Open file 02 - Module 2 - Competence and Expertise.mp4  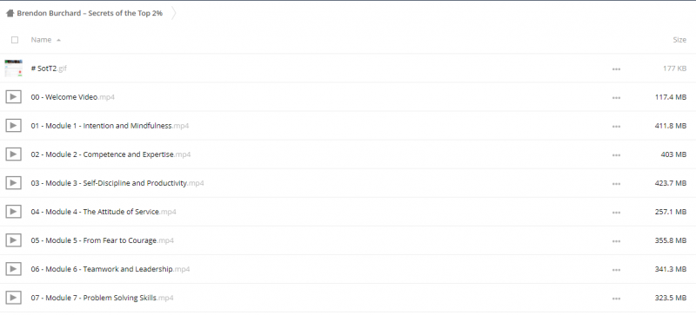[110, 154]
